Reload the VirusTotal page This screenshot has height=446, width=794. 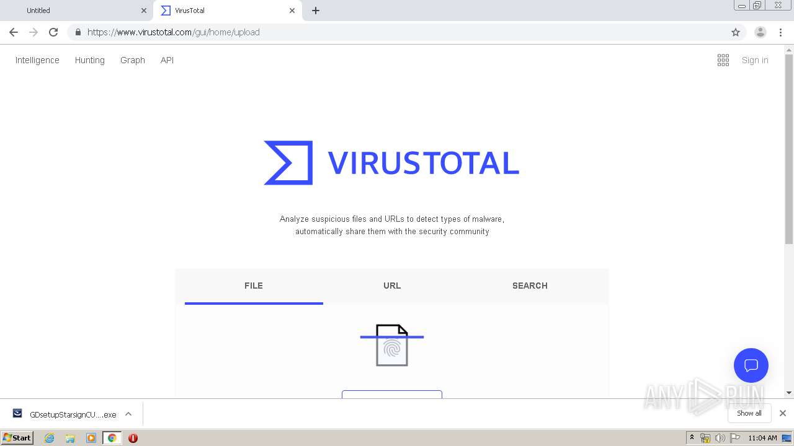53,32
